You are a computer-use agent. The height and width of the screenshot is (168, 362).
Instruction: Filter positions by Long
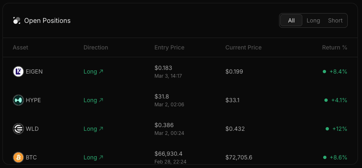[x=313, y=20]
